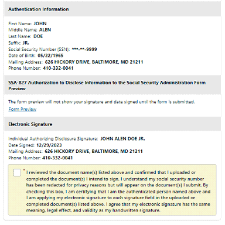225x225 pixels.
Task: Click the certification agreement paragraph text
Action: click(118, 192)
